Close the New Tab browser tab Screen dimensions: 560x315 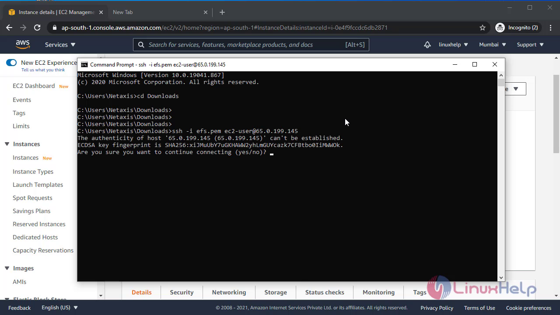click(x=206, y=12)
